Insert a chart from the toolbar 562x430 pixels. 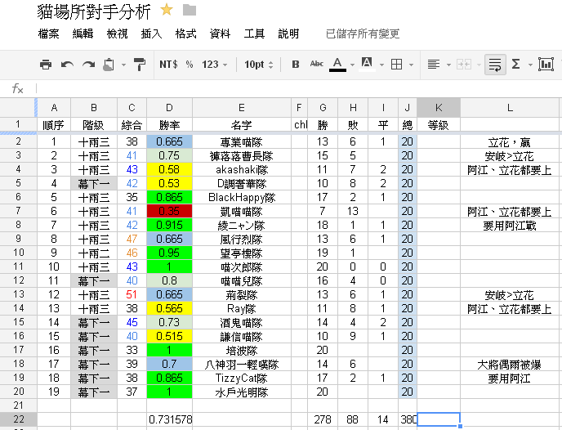coord(546,65)
